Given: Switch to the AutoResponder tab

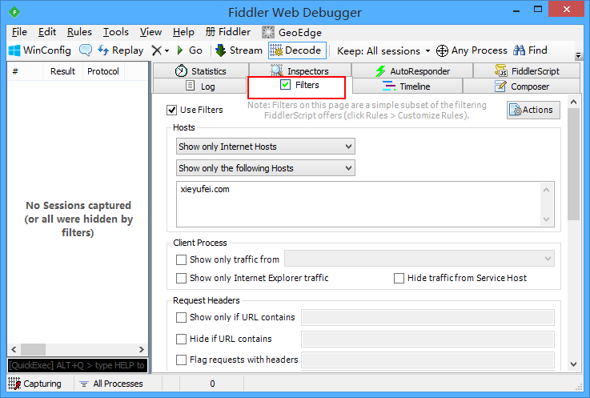Looking at the screenshot, I should [412, 70].
